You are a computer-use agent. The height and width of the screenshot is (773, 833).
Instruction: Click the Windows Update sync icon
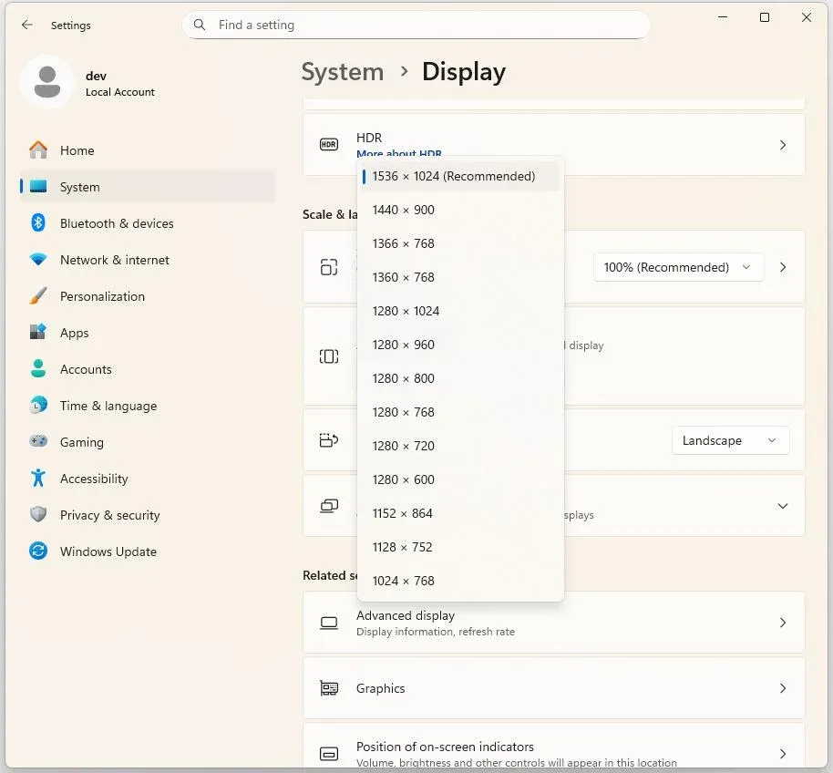point(38,551)
